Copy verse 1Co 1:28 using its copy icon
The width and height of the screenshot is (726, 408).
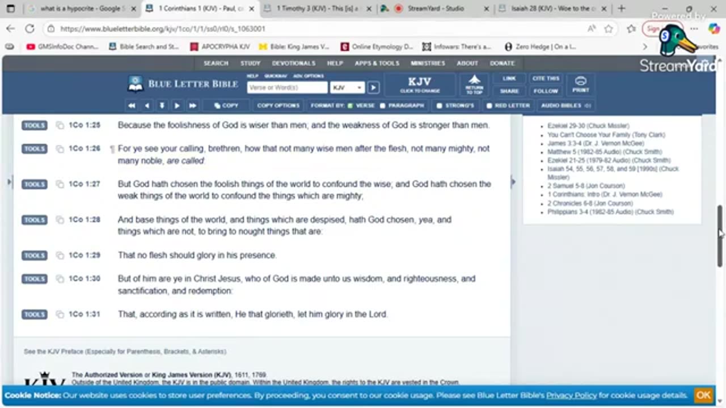click(x=60, y=220)
